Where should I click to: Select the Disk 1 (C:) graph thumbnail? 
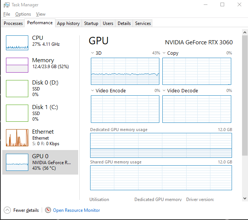(17, 113)
